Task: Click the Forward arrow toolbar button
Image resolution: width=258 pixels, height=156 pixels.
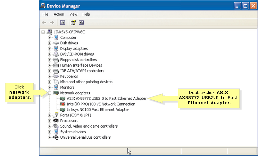Action: click(52, 23)
